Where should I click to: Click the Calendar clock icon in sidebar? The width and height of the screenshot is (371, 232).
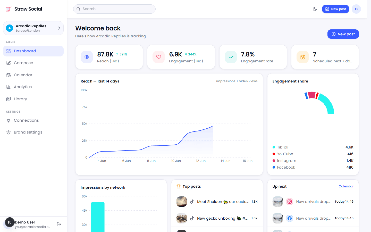point(9,75)
